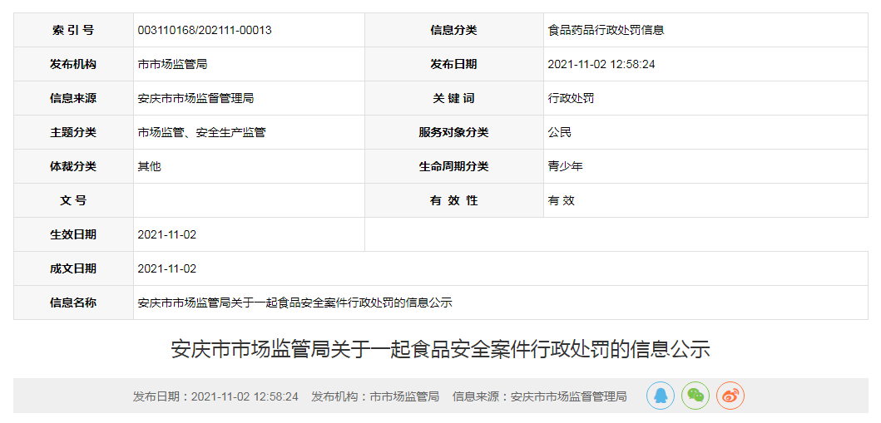This screenshot has height=423, width=881.
Task: Click the 发布日期 label in the table
Action: coord(454,65)
